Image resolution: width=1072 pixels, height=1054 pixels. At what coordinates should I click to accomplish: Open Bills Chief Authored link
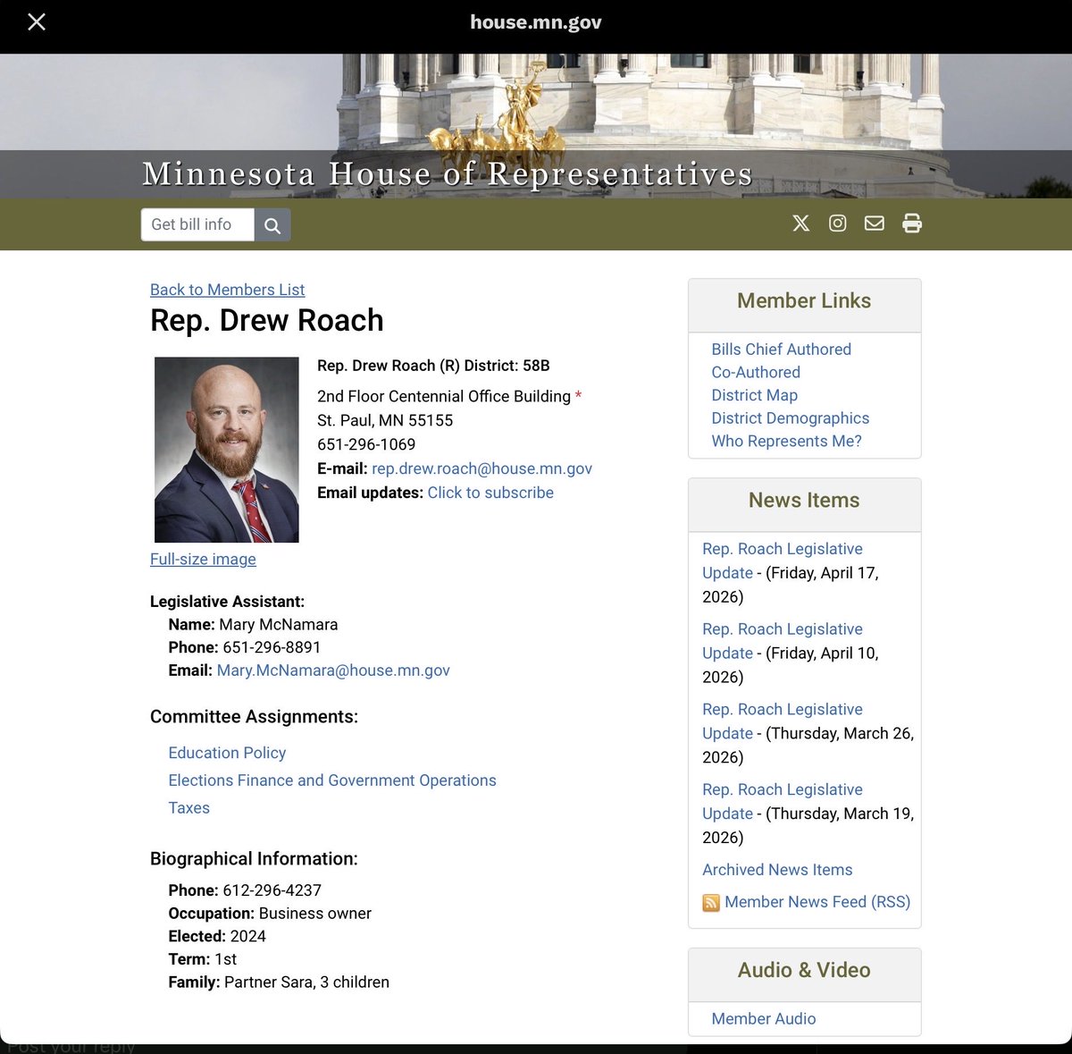tap(782, 350)
